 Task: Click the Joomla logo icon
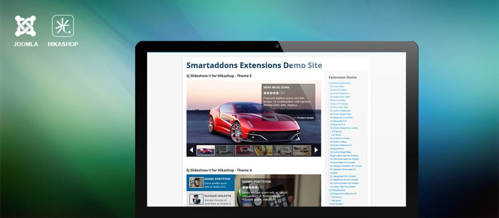click(25, 26)
